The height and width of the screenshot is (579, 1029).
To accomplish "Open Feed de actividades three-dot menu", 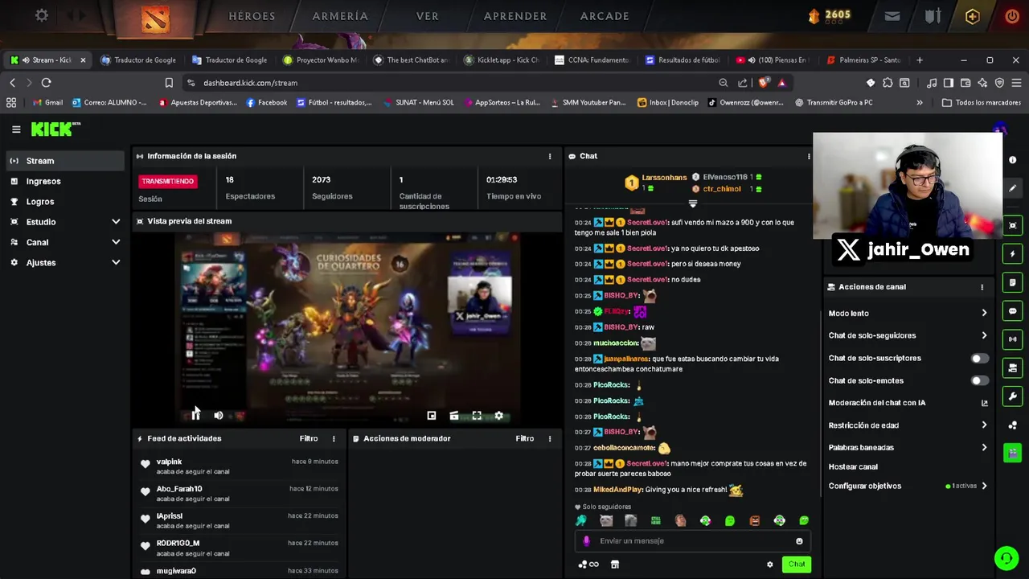I will (334, 438).
